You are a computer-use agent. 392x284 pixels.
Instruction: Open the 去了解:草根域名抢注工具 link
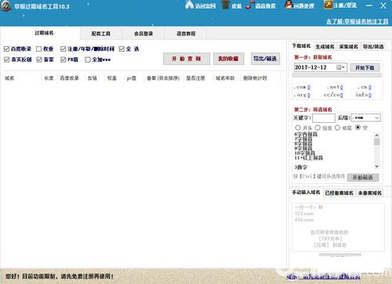pyautogui.click(x=357, y=22)
